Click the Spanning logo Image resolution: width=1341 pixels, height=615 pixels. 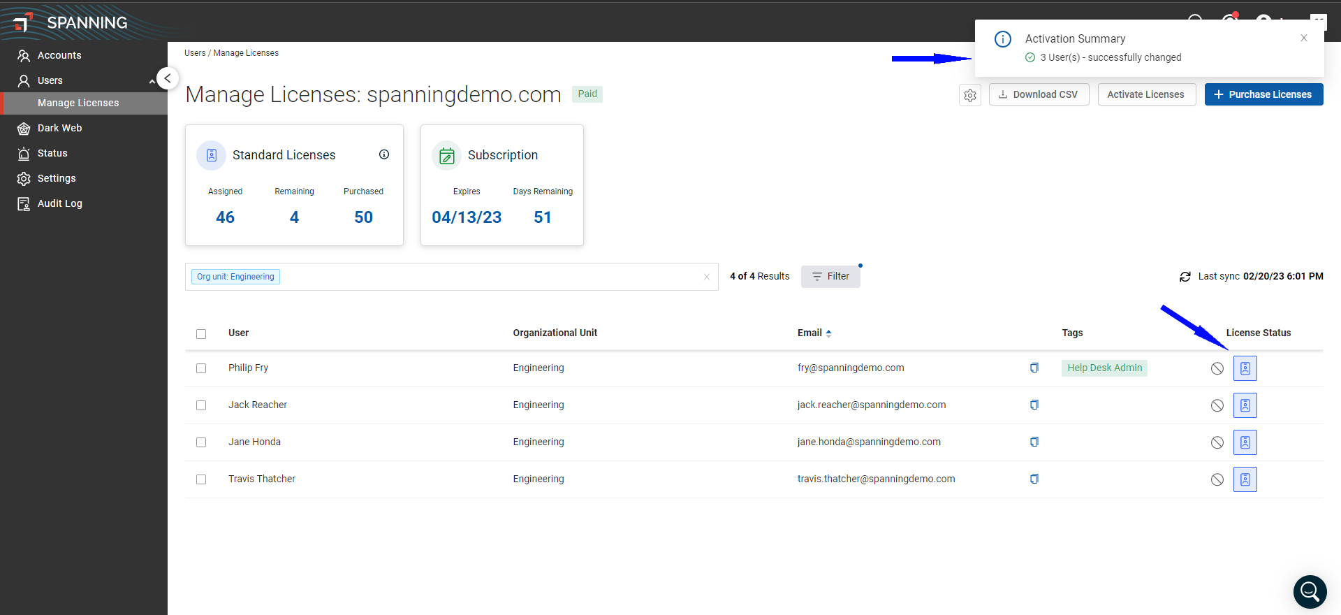70,22
